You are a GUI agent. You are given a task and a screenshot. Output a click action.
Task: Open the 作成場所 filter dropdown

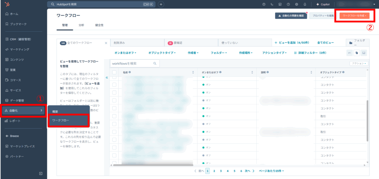pyautogui.click(x=246, y=52)
